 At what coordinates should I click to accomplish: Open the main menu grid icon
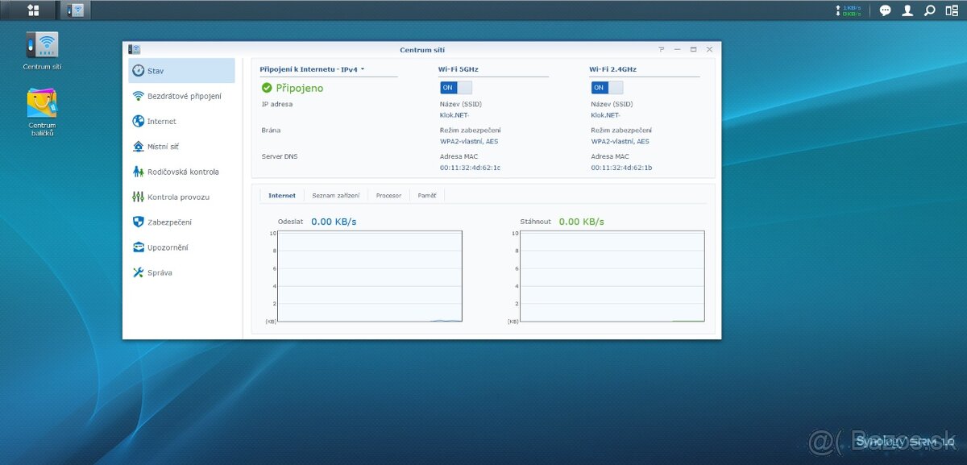[x=33, y=10]
